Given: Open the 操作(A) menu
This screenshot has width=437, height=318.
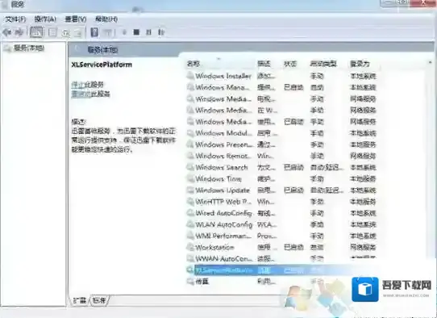Looking at the screenshot, I should (45, 19).
